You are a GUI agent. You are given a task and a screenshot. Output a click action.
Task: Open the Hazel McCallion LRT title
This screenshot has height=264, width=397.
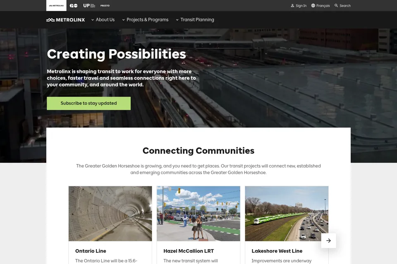pos(189,251)
